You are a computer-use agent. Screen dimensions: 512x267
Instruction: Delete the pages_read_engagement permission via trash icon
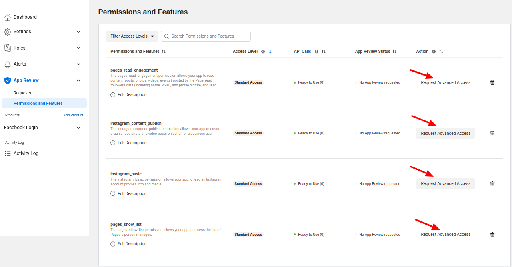(492, 82)
